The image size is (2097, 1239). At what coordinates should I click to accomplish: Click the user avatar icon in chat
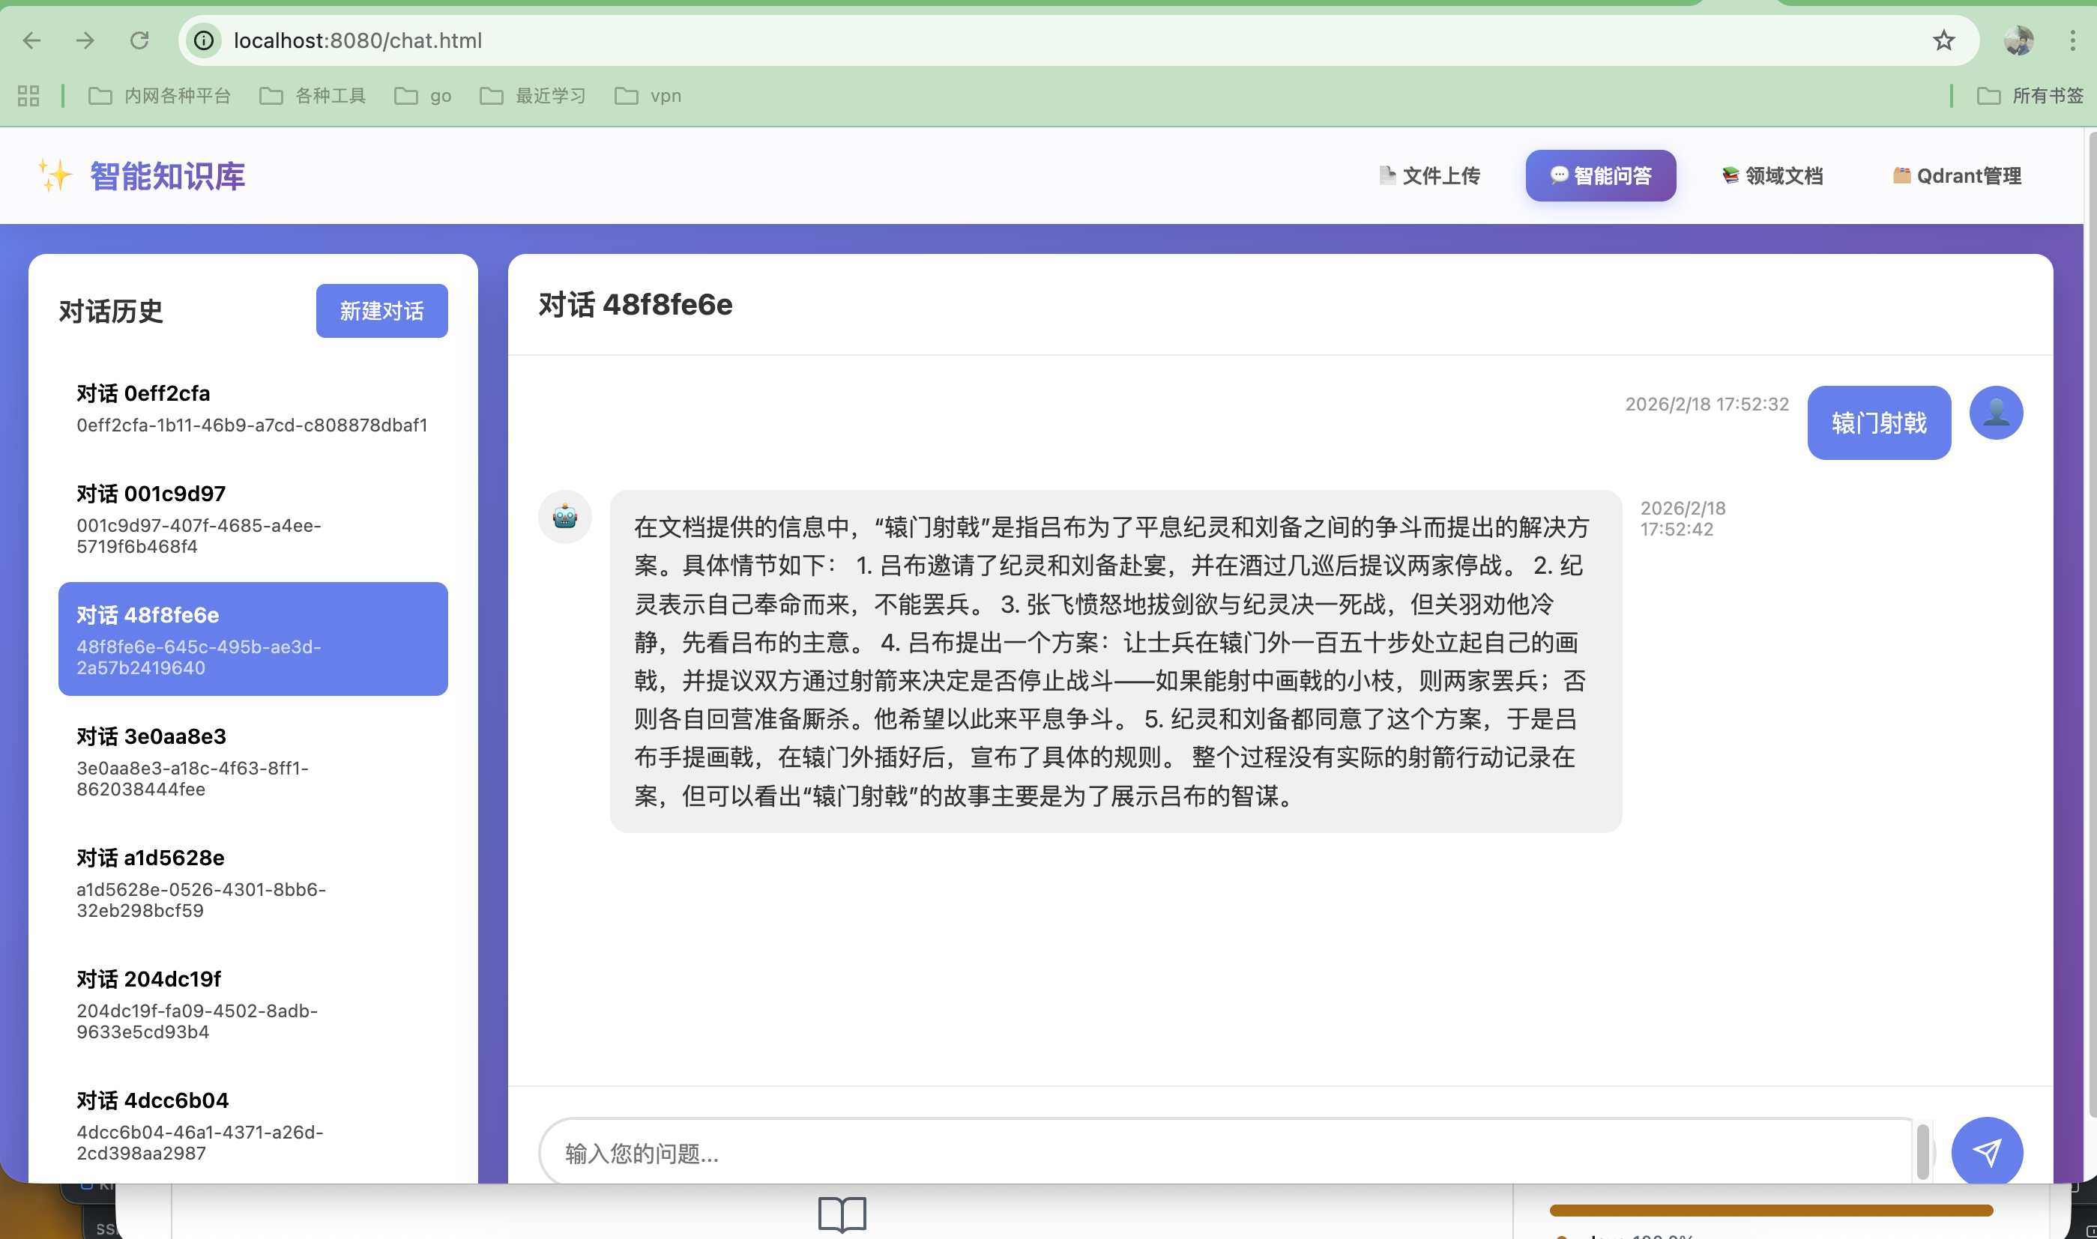pyautogui.click(x=1995, y=413)
